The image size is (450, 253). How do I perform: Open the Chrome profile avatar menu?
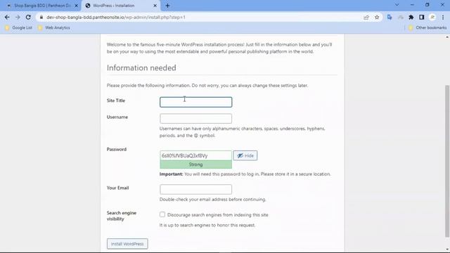432,17
